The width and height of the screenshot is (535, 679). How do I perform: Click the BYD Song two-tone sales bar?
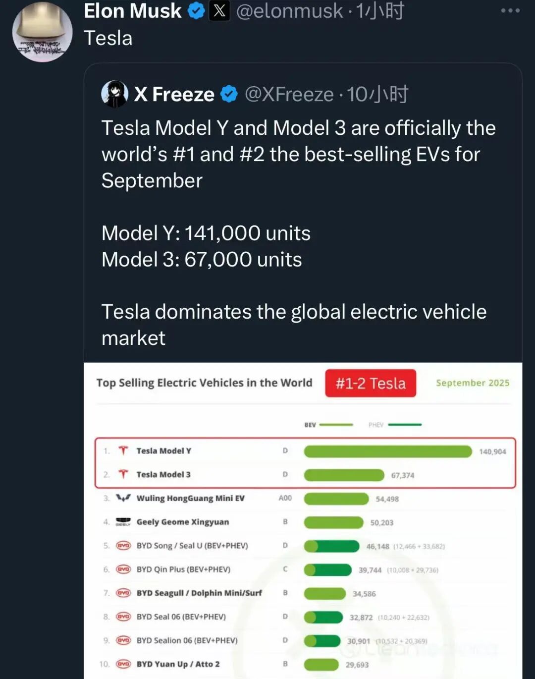coord(331,546)
